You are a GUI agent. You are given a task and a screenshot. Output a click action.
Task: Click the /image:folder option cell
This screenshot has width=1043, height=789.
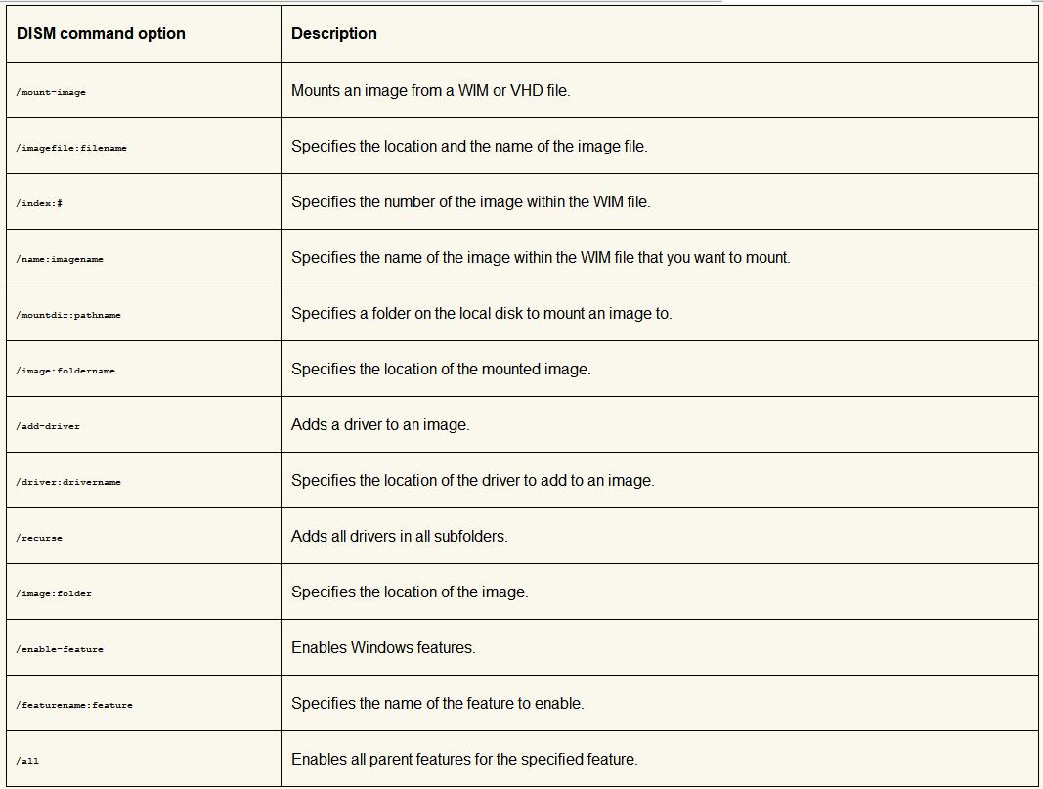pyautogui.click(x=54, y=593)
